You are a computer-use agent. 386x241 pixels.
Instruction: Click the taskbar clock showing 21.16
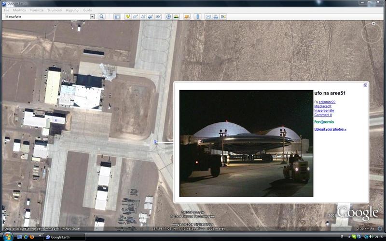pyautogui.click(x=378, y=237)
